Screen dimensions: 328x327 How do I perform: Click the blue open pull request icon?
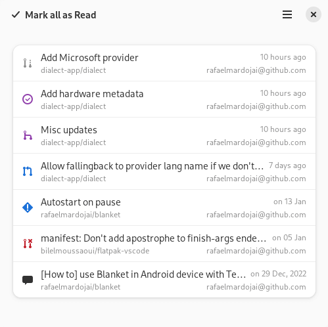[x=28, y=171]
